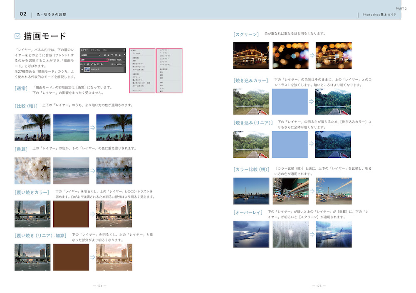The height and width of the screenshot is (293, 416).
Task: Click the pixel layer filter icon
Action: [x=105, y=55]
